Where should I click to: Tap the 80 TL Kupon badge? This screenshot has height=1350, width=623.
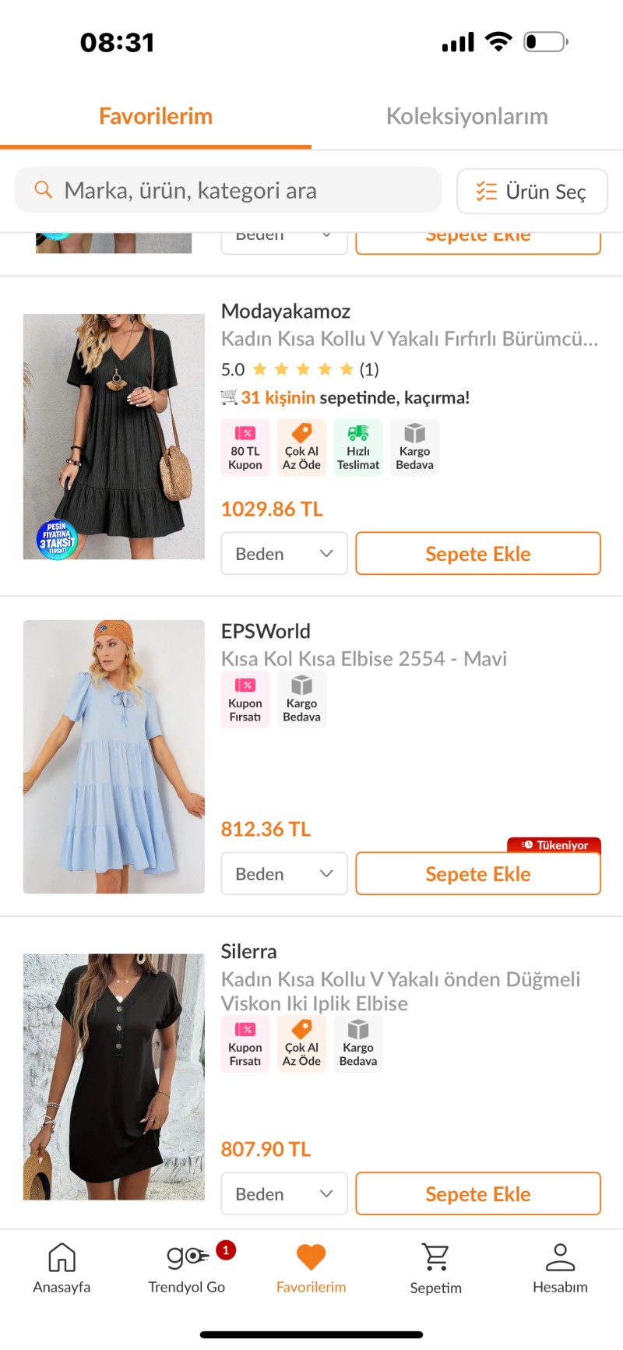(245, 447)
